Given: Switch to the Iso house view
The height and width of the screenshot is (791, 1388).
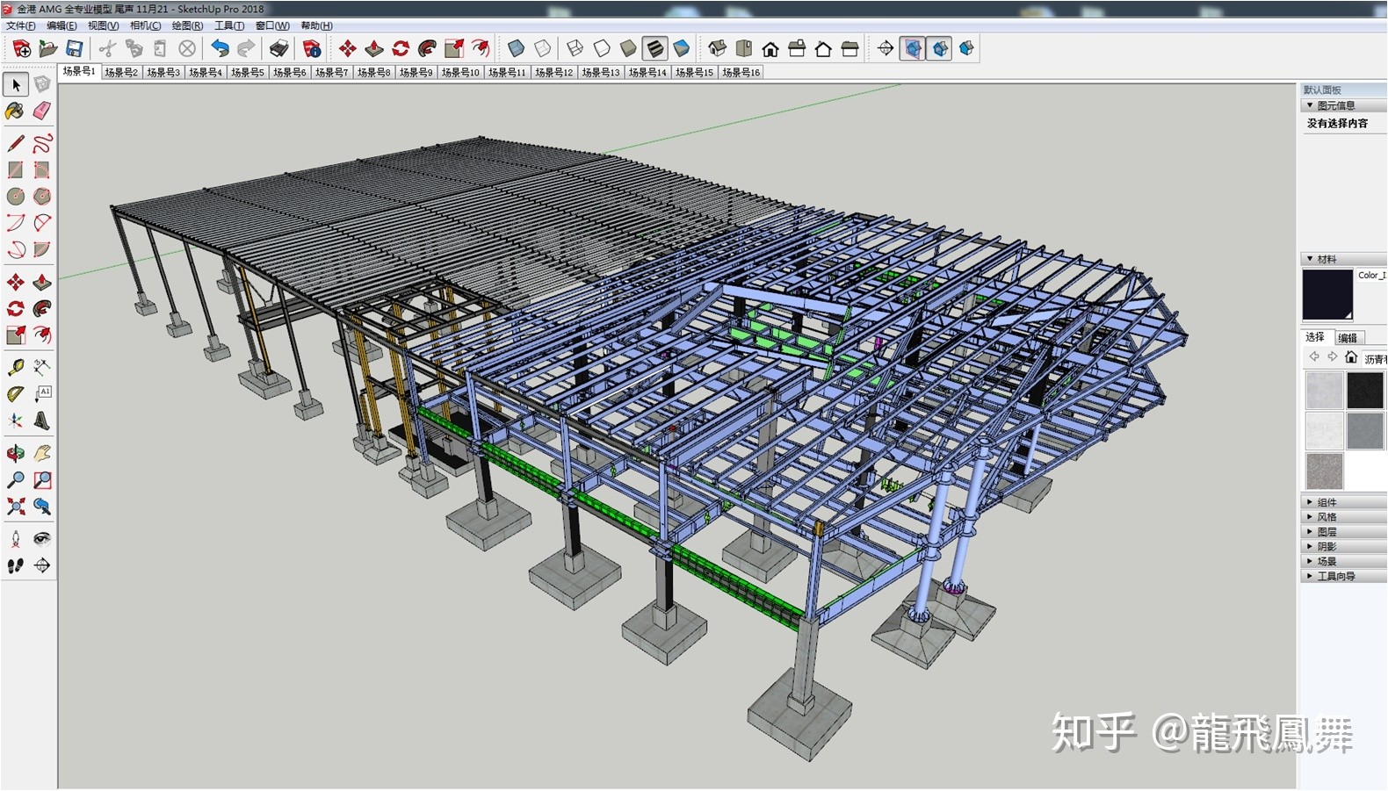Looking at the screenshot, I should [x=718, y=48].
